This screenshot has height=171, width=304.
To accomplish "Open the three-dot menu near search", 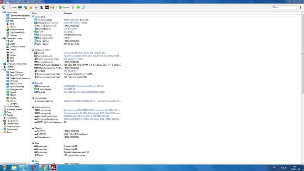I will (300, 7).
